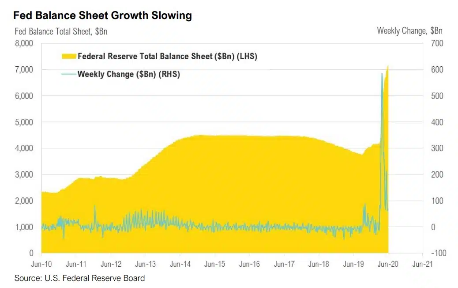This screenshot has width=458, height=288.
Task: Click the 8,000 left axis tick label
Action: point(24,44)
